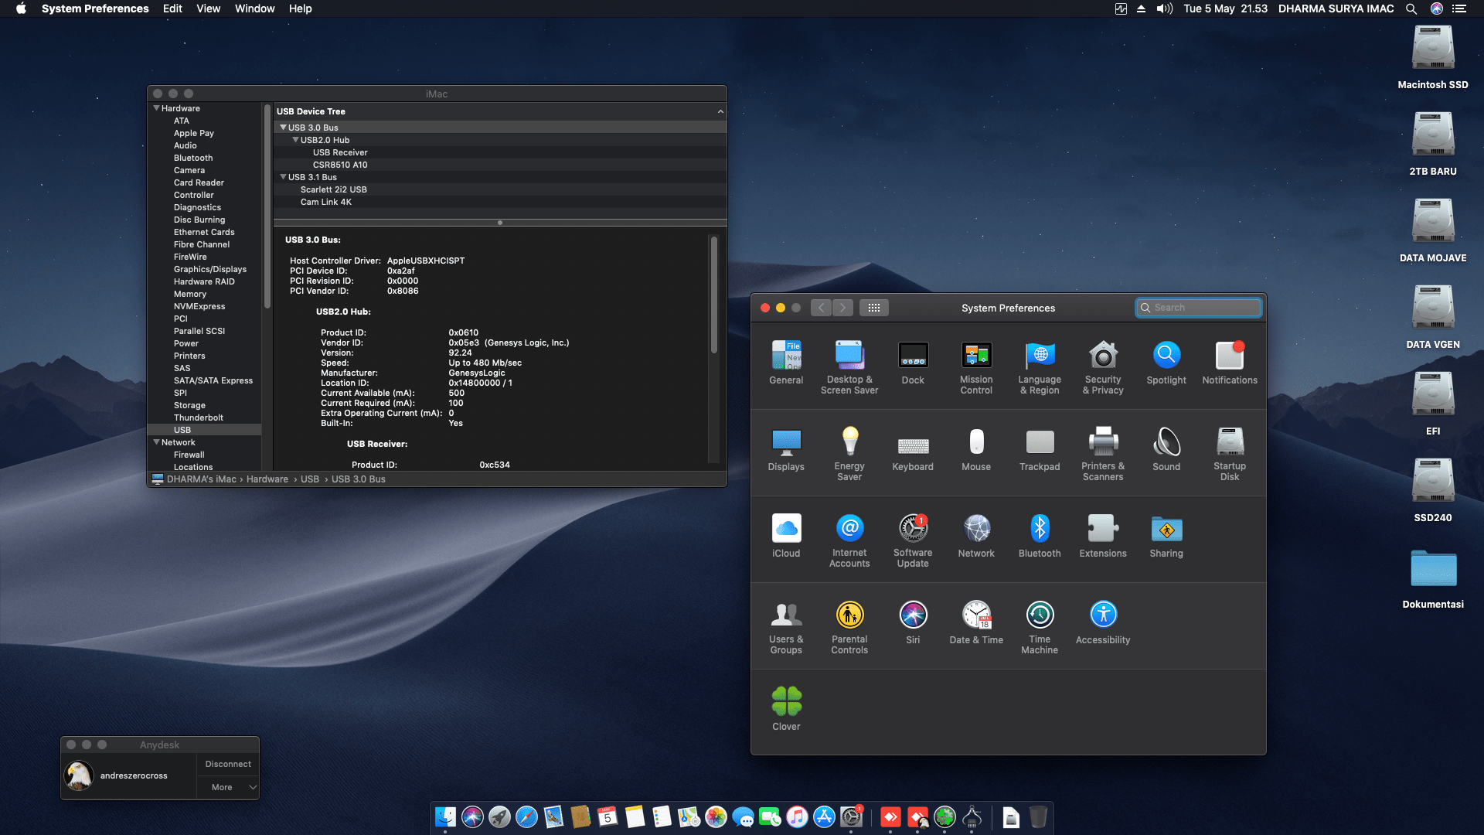This screenshot has width=1484, height=835.
Task: Open Finder from the Dock
Action: click(445, 816)
